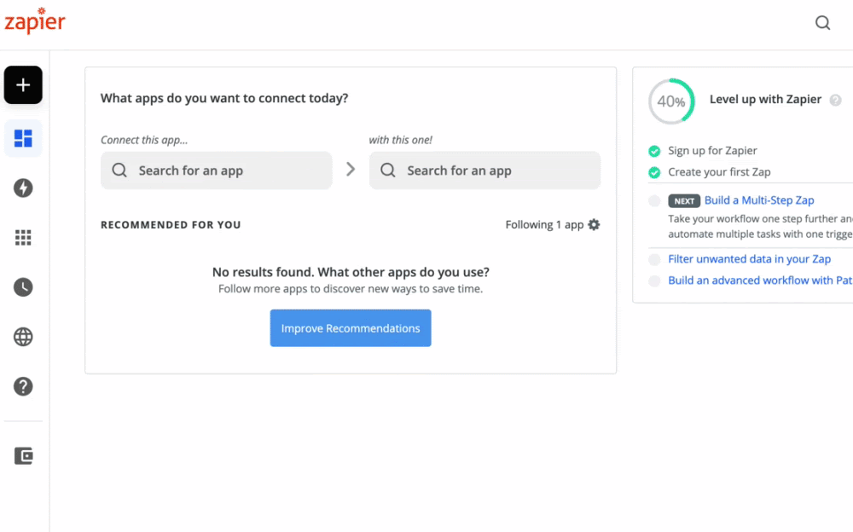
Task: Open the 'Build a Multi-Step Zap' link
Action: [x=759, y=200]
